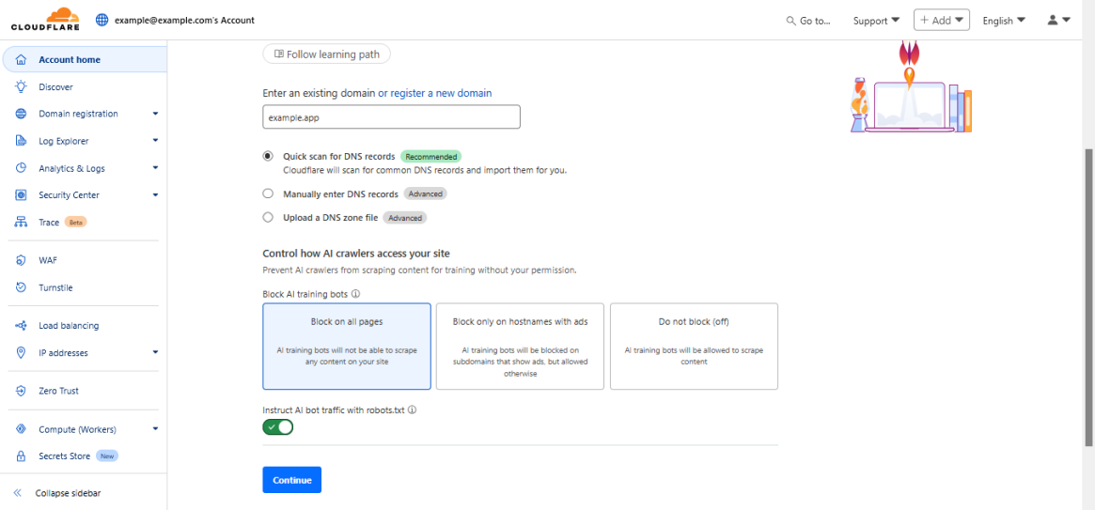
Task: Click the IP addresses pin icon
Action: pyautogui.click(x=21, y=352)
